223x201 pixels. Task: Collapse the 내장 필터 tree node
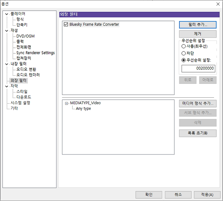(7, 64)
